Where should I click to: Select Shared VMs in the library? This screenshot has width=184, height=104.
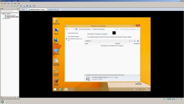pyautogui.click(x=7, y=18)
